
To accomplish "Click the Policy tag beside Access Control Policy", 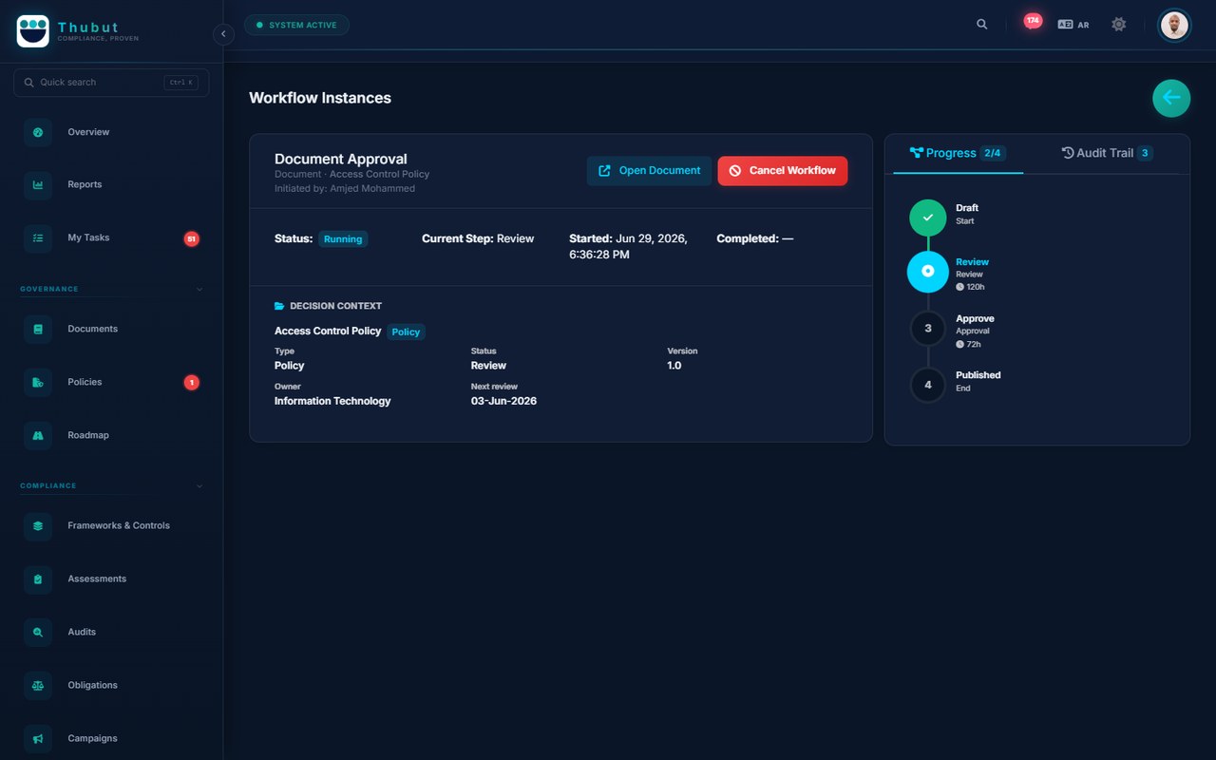I will click(x=406, y=332).
